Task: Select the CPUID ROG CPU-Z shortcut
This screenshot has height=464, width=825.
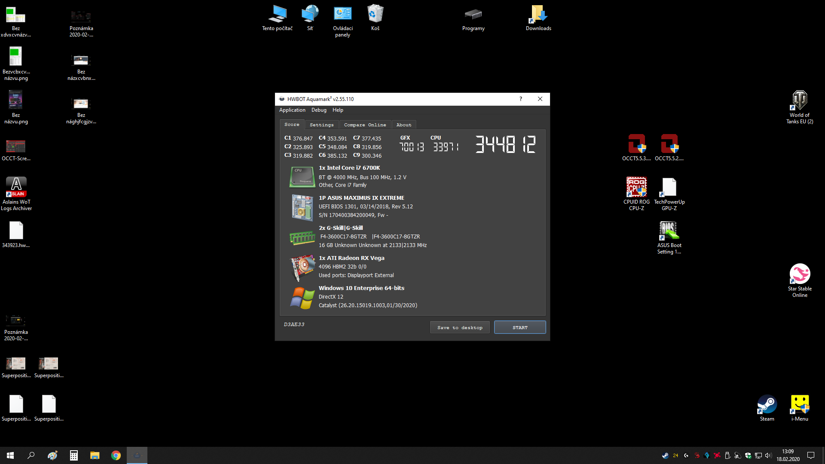Action: (636, 194)
